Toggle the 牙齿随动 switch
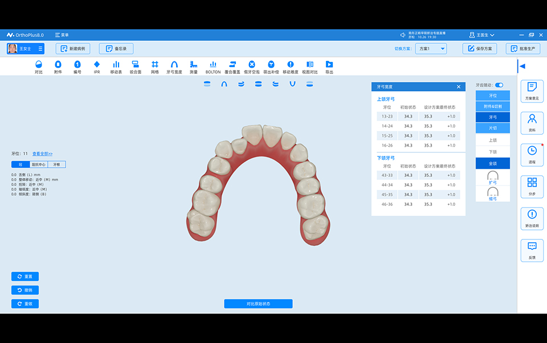The height and width of the screenshot is (343, 547). 499,85
